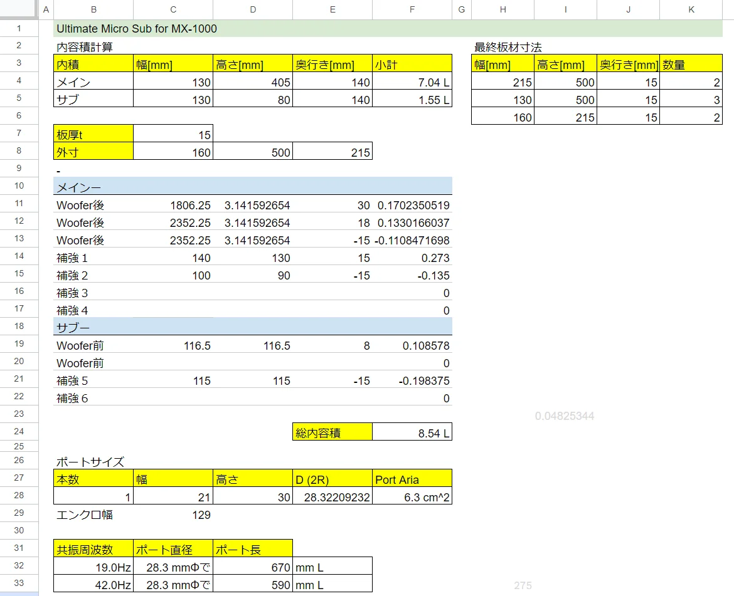Select row 8 header
This screenshot has width=734, height=596.
[x=19, y=151]
